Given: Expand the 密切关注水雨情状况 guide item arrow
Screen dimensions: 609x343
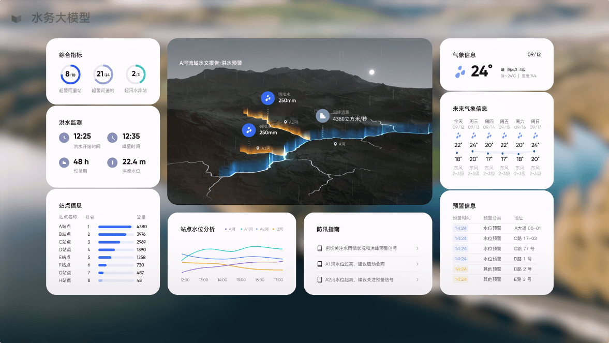Looking at the screenshot, I should [417, 248].
